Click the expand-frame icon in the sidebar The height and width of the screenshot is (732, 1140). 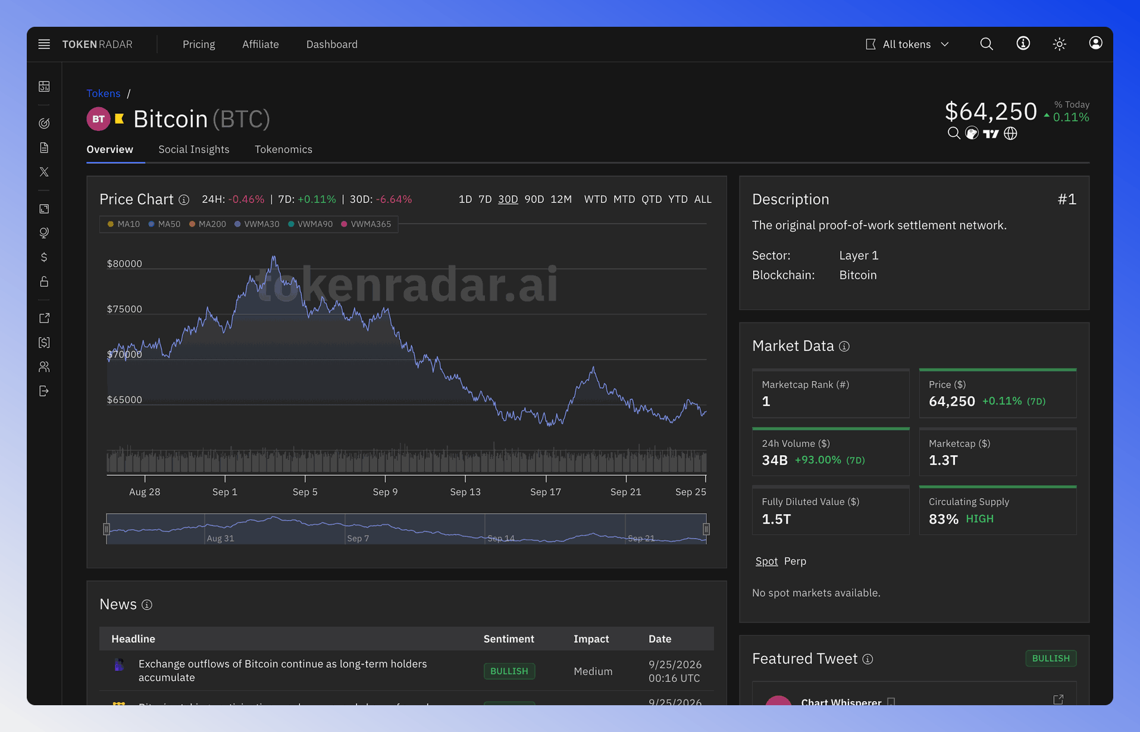pyautogui.click(x=44, y=209)
